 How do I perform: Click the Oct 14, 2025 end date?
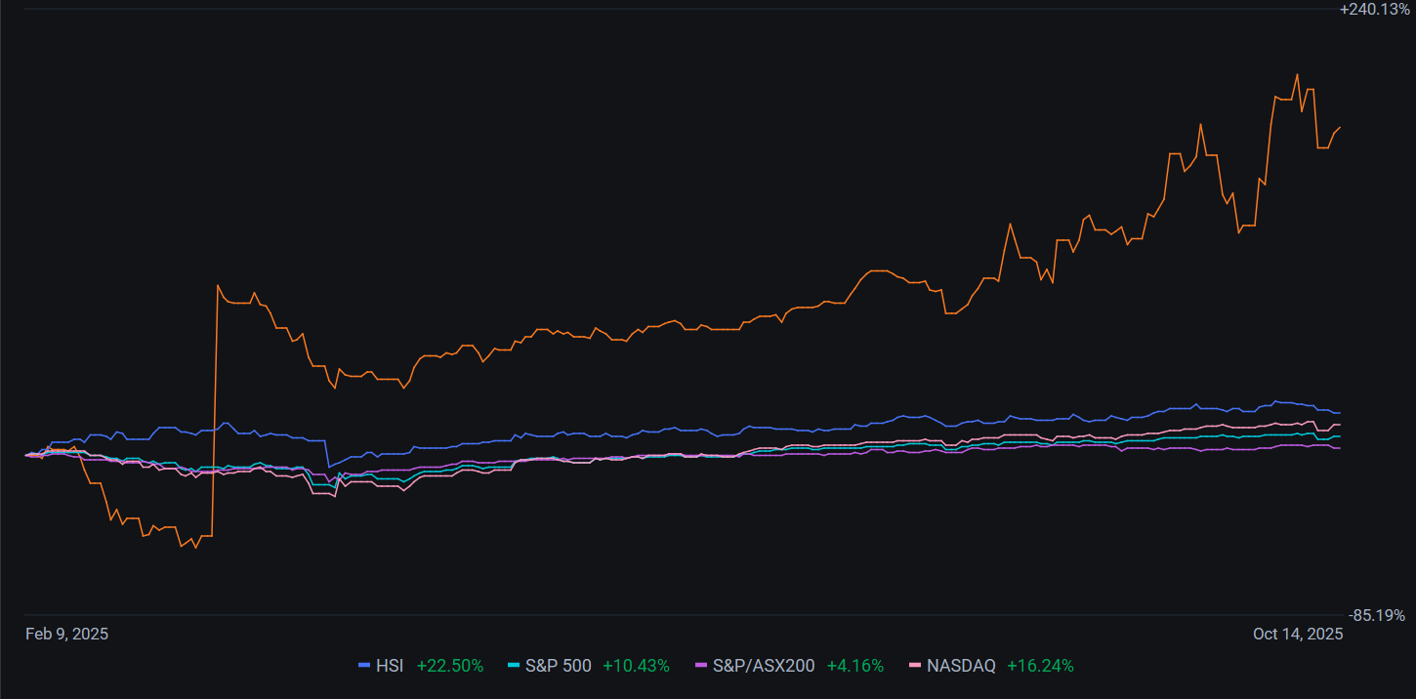(x=1298, y=634)
